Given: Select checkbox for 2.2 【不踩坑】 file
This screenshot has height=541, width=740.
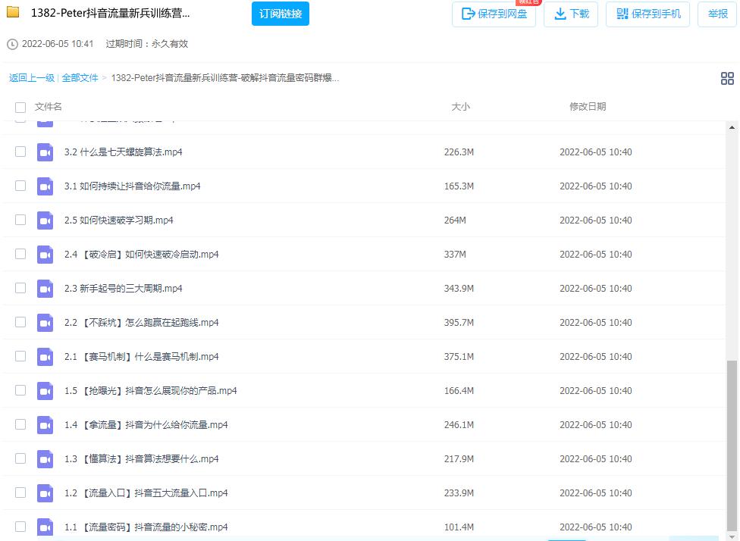Looking at the screenshot, I should click(x=20, y=322).
